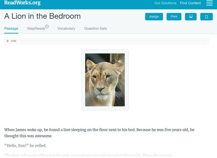Print the passage
Screen dimensions: 217x158
tap(174, 17)
